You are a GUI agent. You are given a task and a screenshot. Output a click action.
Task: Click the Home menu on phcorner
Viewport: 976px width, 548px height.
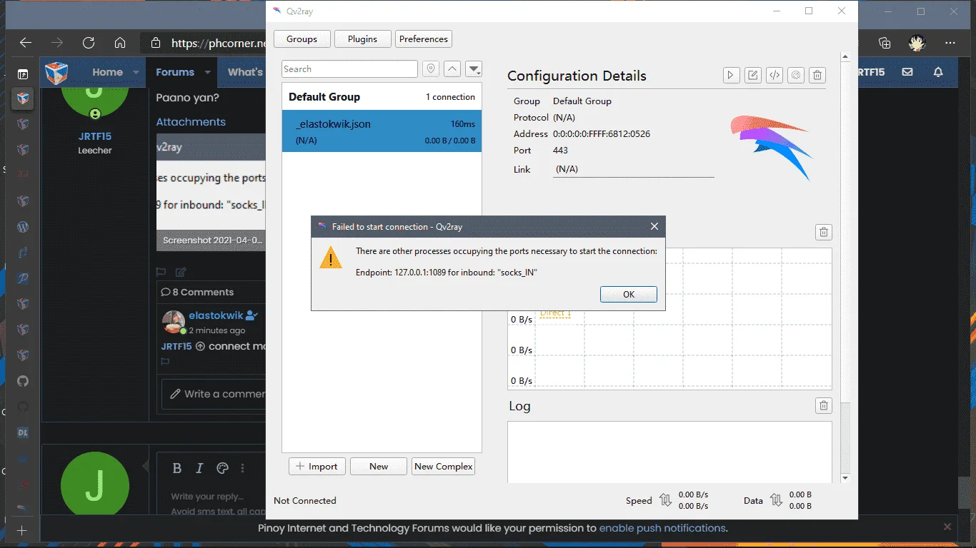pyautogui.click(x=107, y=72)
